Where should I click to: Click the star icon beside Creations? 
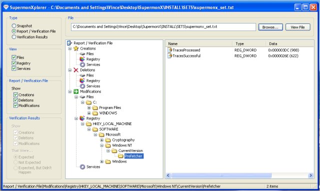(x=76, y=48)
